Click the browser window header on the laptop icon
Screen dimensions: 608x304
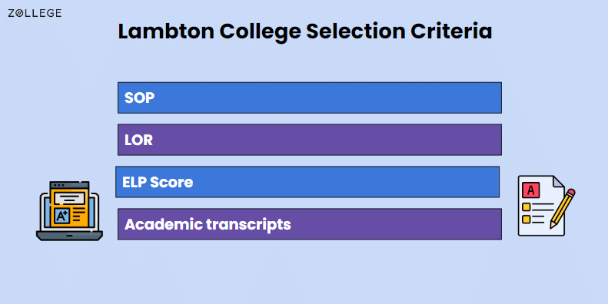click(x=69, y=185)
